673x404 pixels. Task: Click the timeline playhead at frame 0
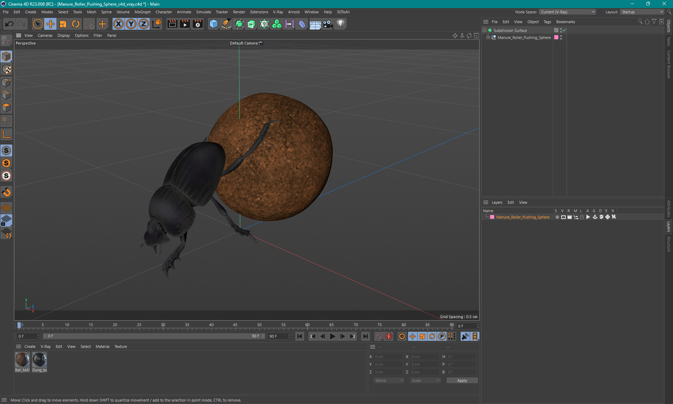(19, 325)
